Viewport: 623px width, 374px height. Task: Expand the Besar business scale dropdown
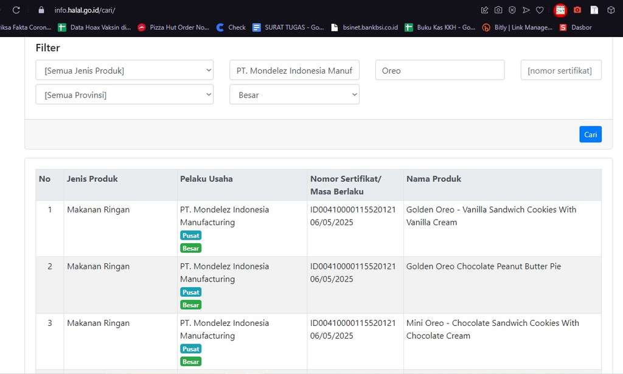(x=294, y=95)
